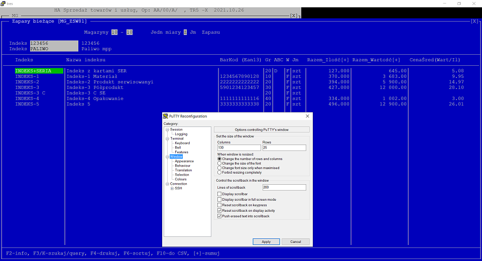
Task: Click the Rows input field
Action: point(284,148)
